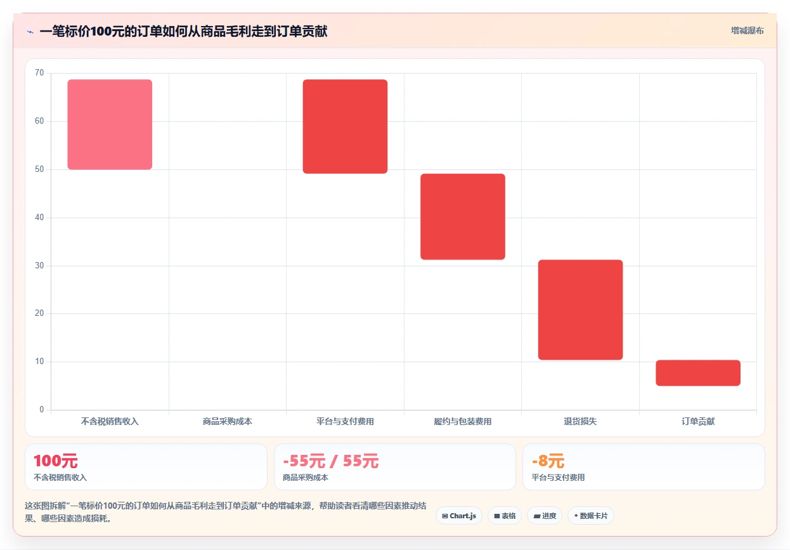Select the 表格 tag chip
This screenshot has width=790, height=550.
point(504,516)
